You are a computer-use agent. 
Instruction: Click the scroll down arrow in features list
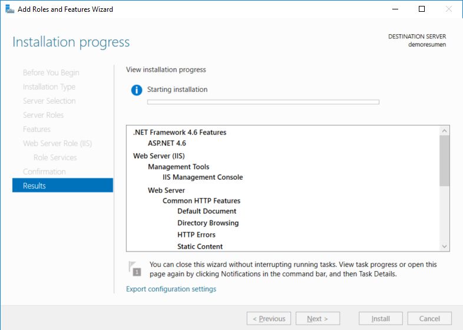click(x=444, y=246)
